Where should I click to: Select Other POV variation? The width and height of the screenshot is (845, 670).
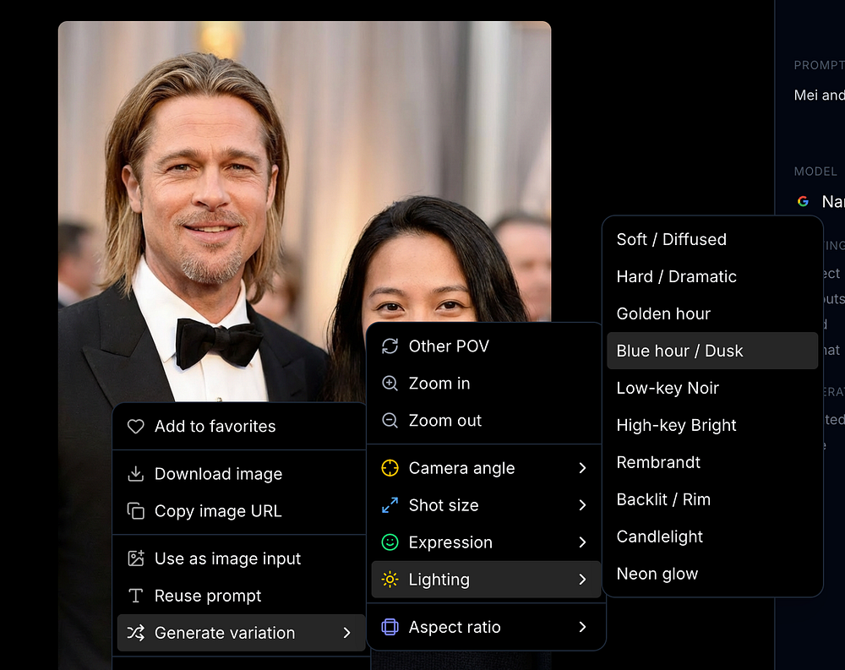(x=486, y=346)
